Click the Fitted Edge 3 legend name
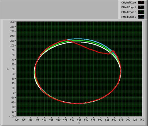This screenshot has height=126, width=148. coord(128,17)
